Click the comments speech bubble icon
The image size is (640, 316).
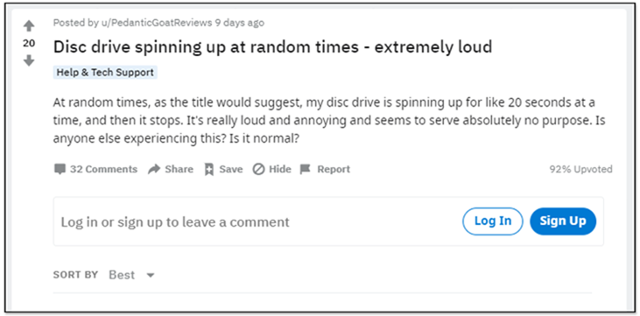coord(60,169)
